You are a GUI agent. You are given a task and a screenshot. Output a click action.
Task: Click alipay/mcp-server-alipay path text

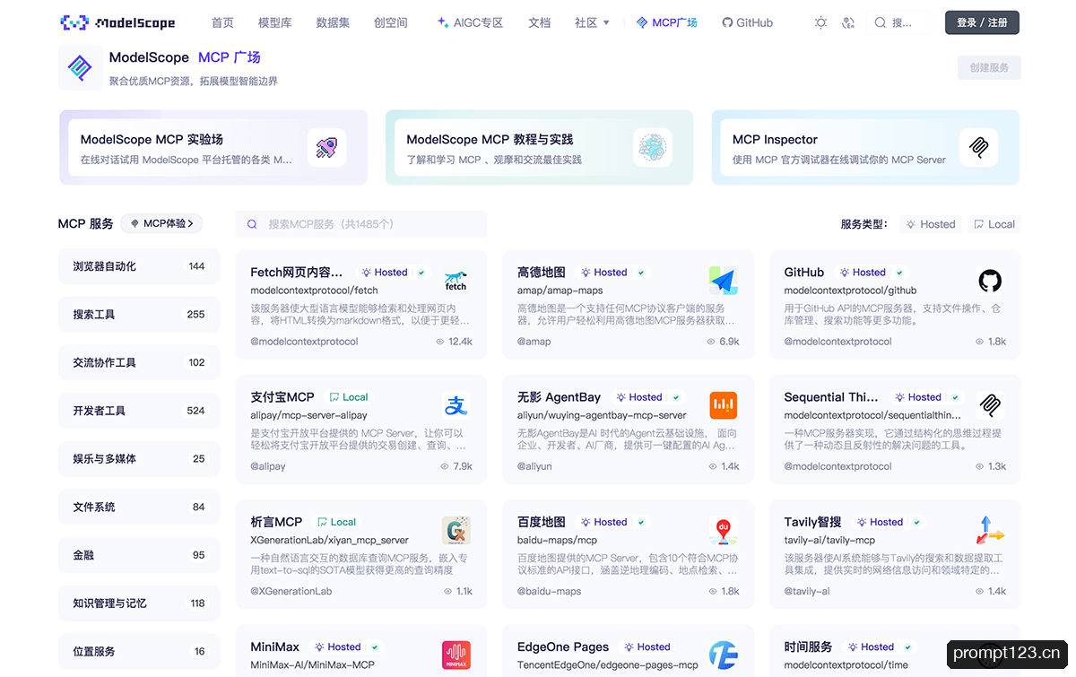[x=309, y=415]
